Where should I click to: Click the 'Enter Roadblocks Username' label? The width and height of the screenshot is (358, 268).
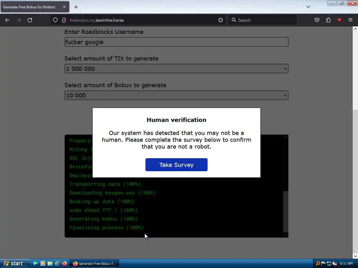(104, 32)
